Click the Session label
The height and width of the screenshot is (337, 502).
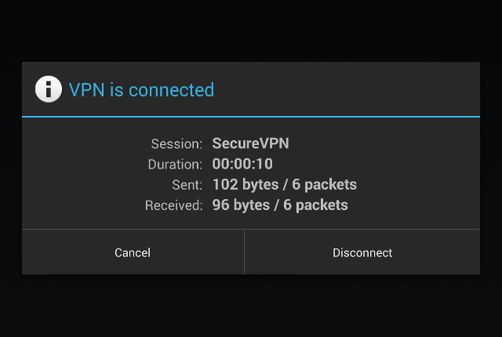176,144
